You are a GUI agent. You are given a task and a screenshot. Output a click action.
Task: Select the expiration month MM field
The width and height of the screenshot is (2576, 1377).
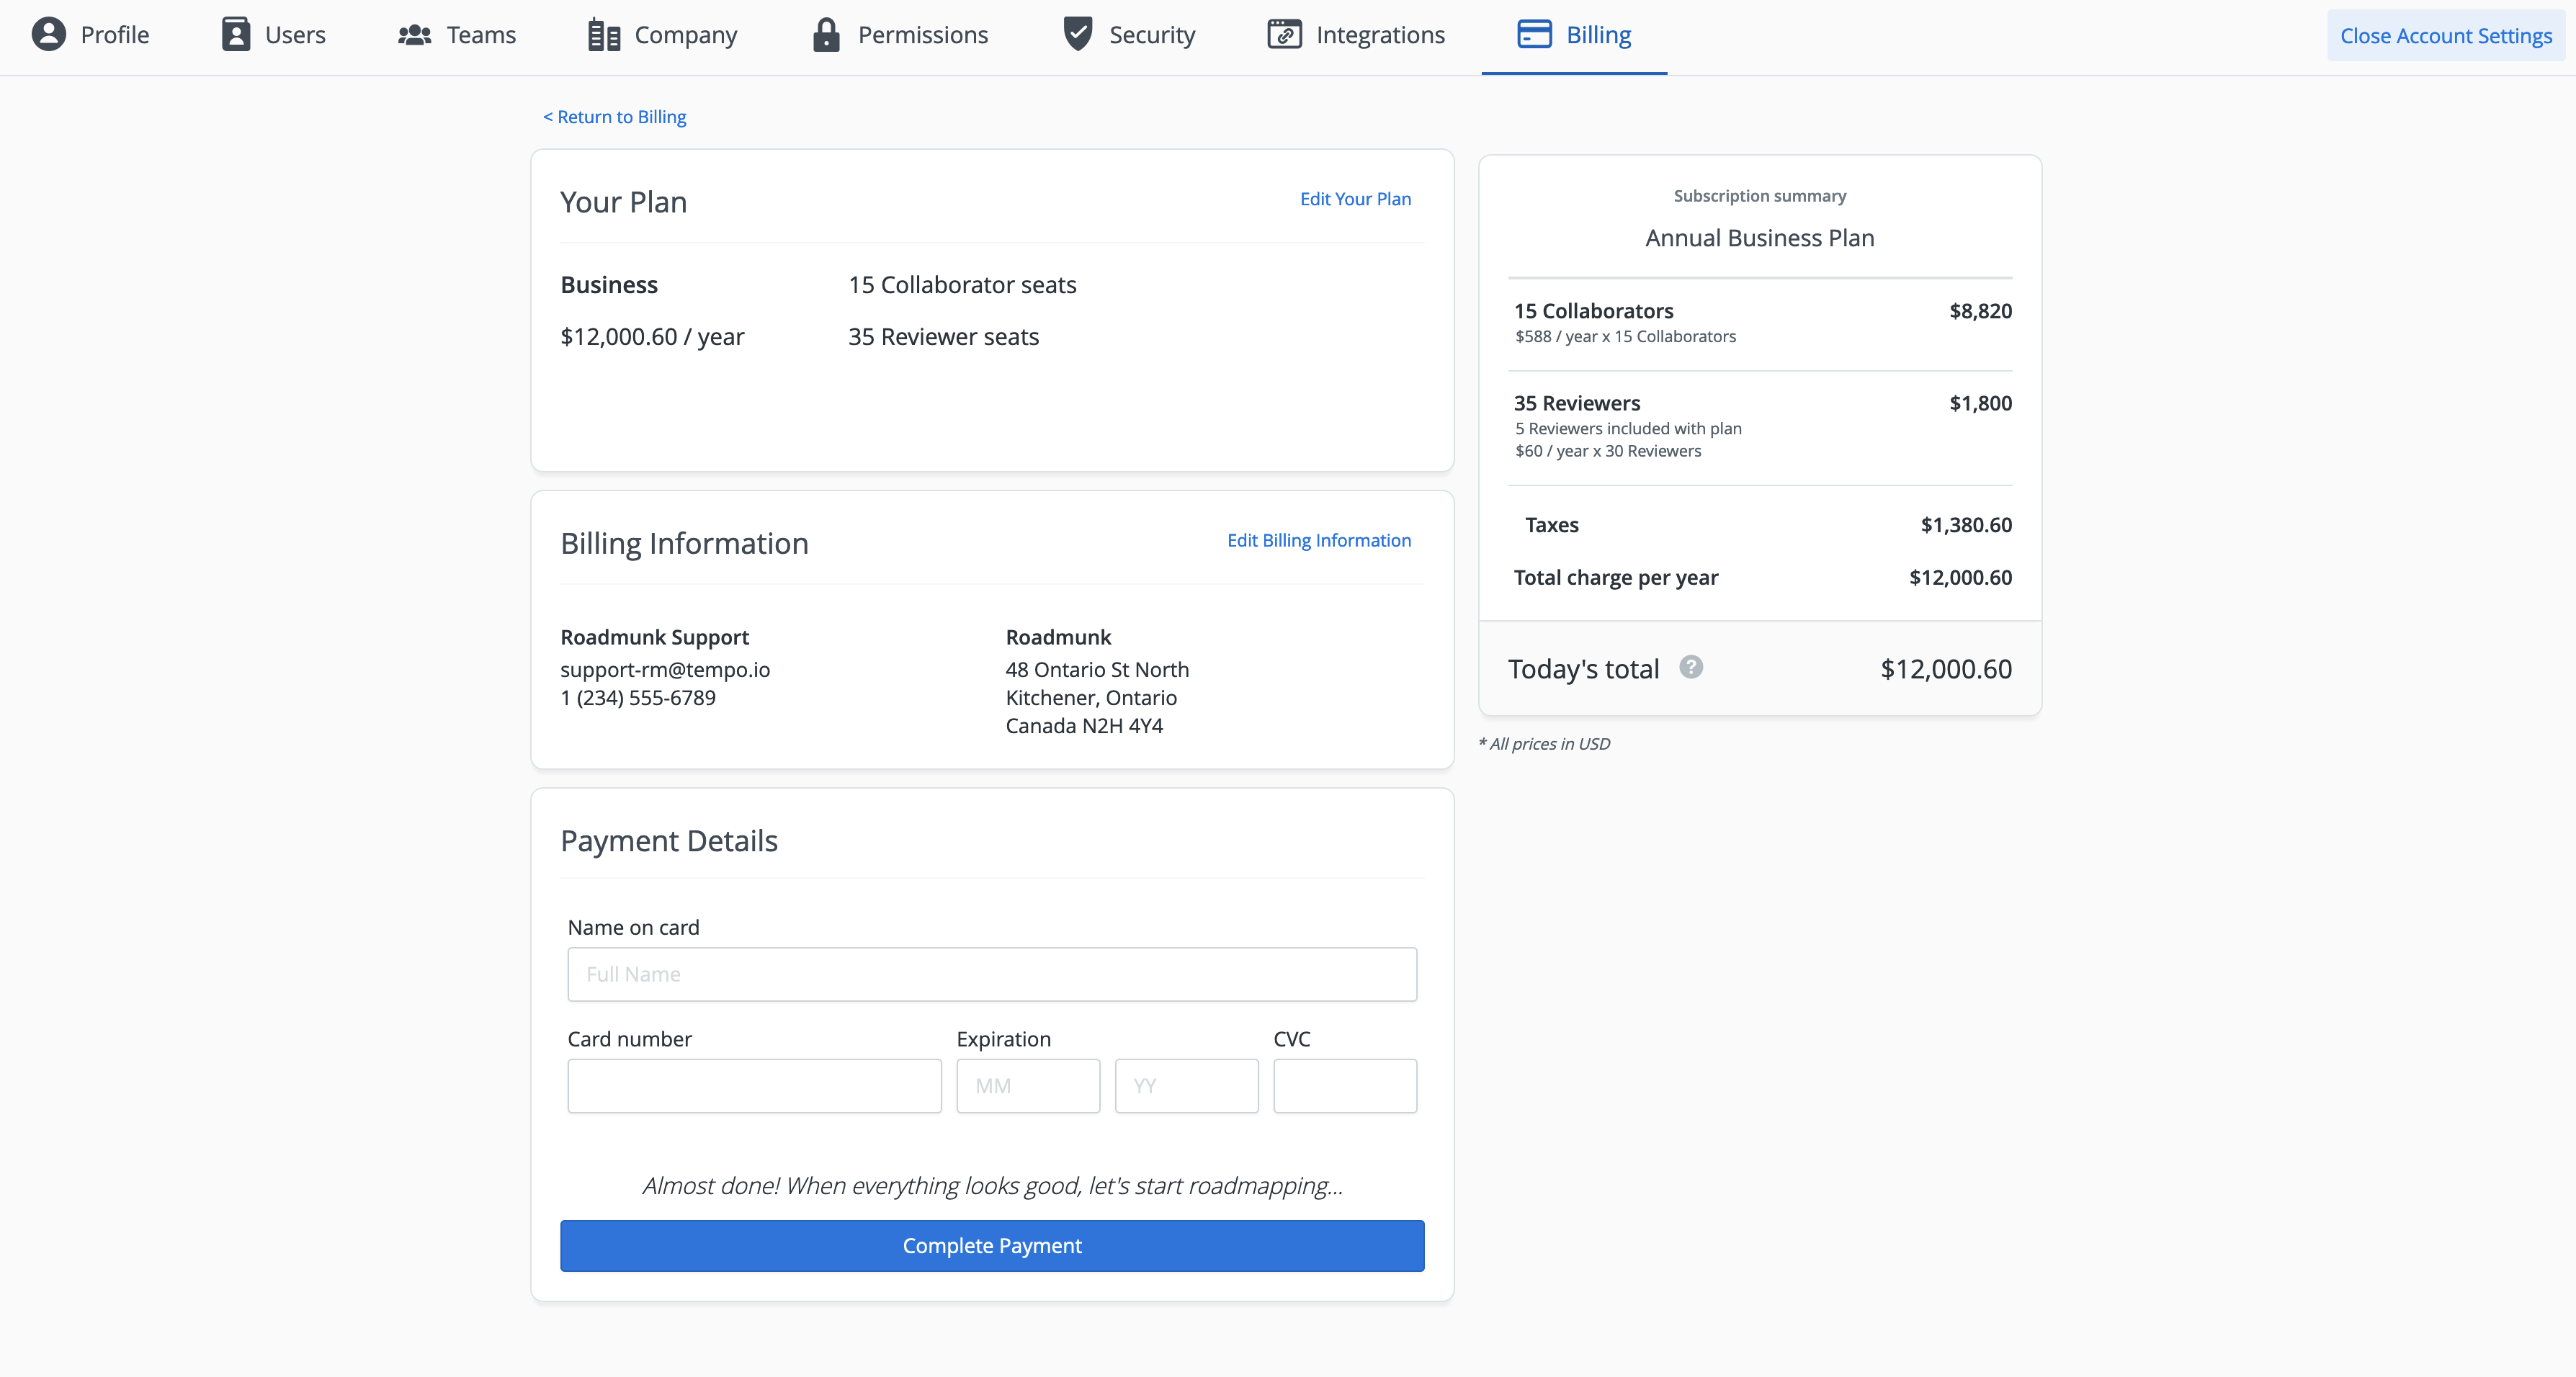1028,1086
